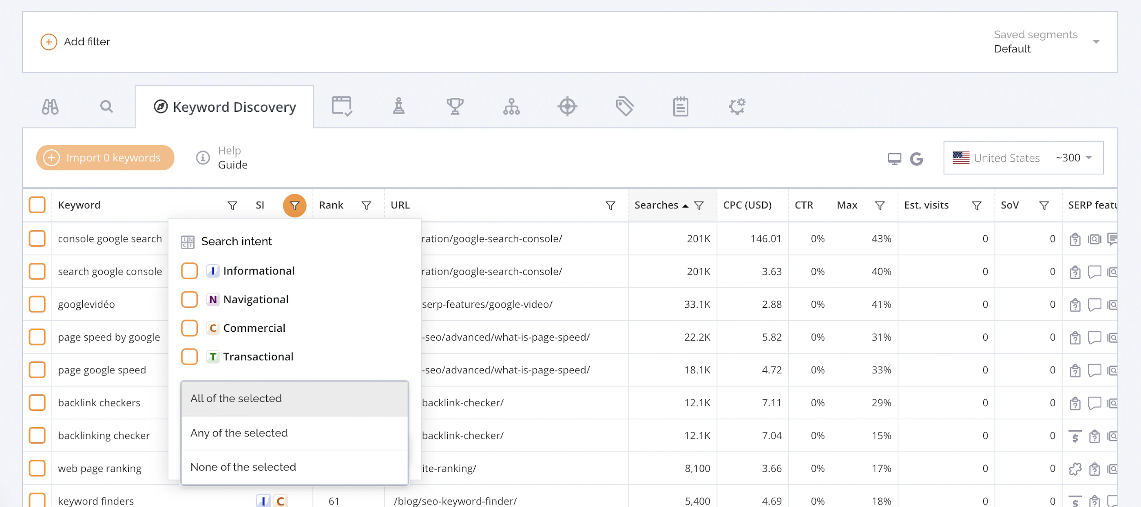This screenshot has width=1141, height=507.
Task: Open the trophy competitors icon
Action: pos(456,107)
